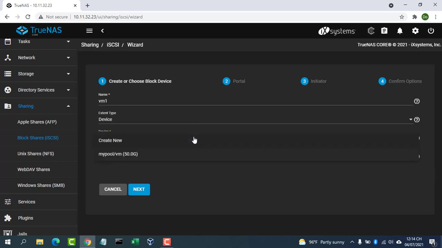Screen dimensions: 442x248
Task: Click the Directory Services icon
Action: click(x=8, y=90)
